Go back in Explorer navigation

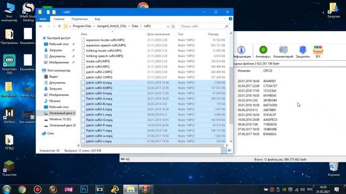[x=41, y=26]
